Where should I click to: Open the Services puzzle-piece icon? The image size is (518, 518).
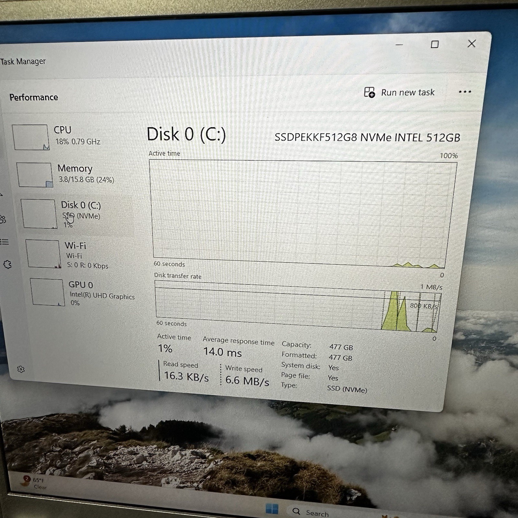click(7, 265)
